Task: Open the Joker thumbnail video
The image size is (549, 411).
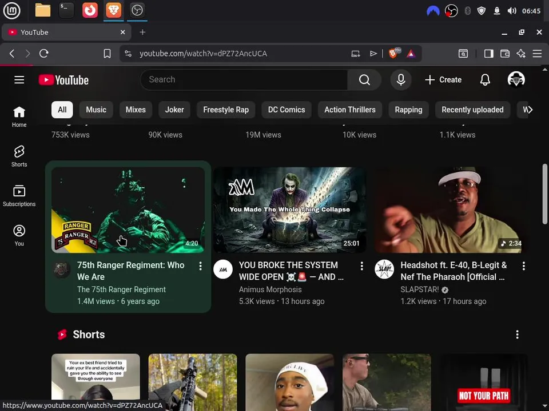Action: [x=290, y=209]
